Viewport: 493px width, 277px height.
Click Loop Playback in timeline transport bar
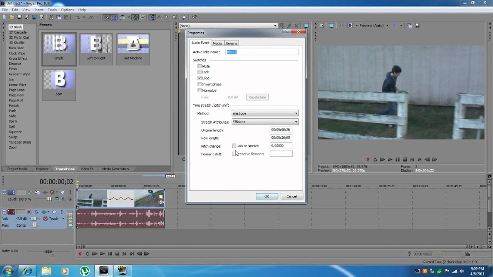[87, 254]
